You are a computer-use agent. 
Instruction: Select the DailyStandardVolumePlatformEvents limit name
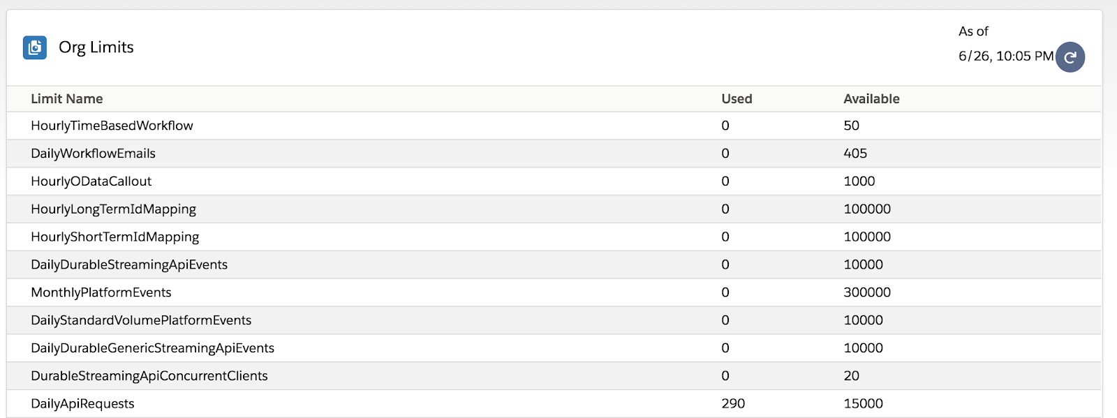pos(141,320)
